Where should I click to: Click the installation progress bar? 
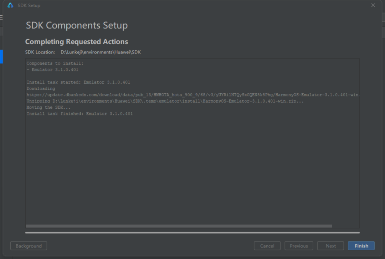[192, 233]
